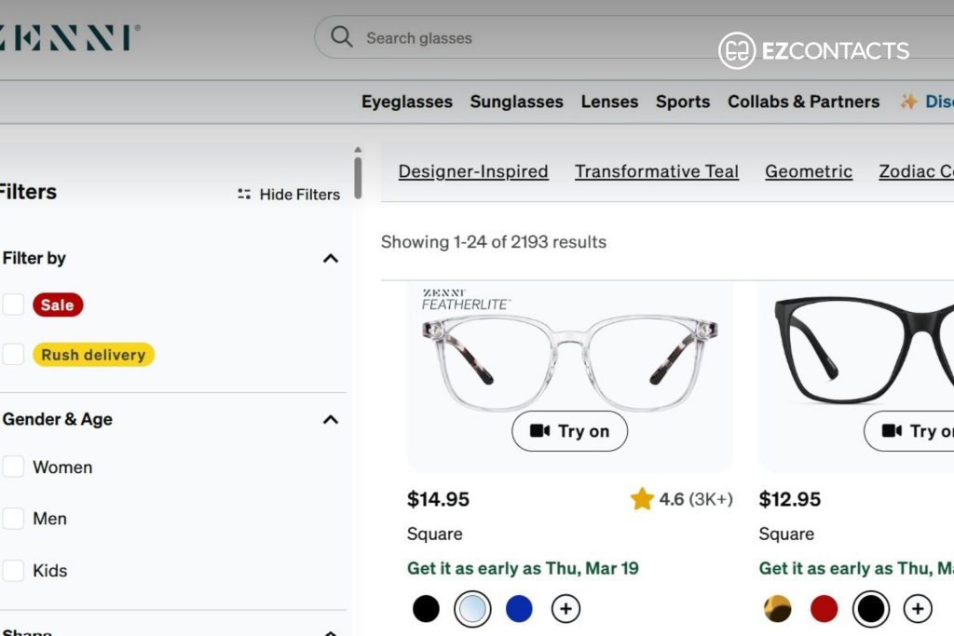Click the sparkle Discover icon in navigation
Viewport: 954px width, 636px height.
(x=908, y=101)
